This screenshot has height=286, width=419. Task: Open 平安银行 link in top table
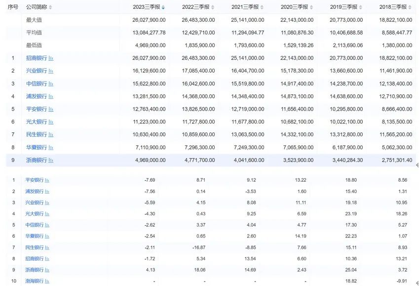pos(37,109)
